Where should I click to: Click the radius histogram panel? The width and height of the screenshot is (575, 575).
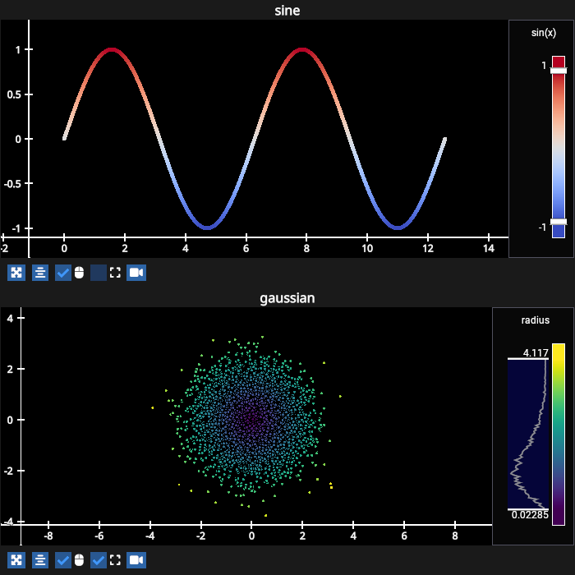pos(528,435)
